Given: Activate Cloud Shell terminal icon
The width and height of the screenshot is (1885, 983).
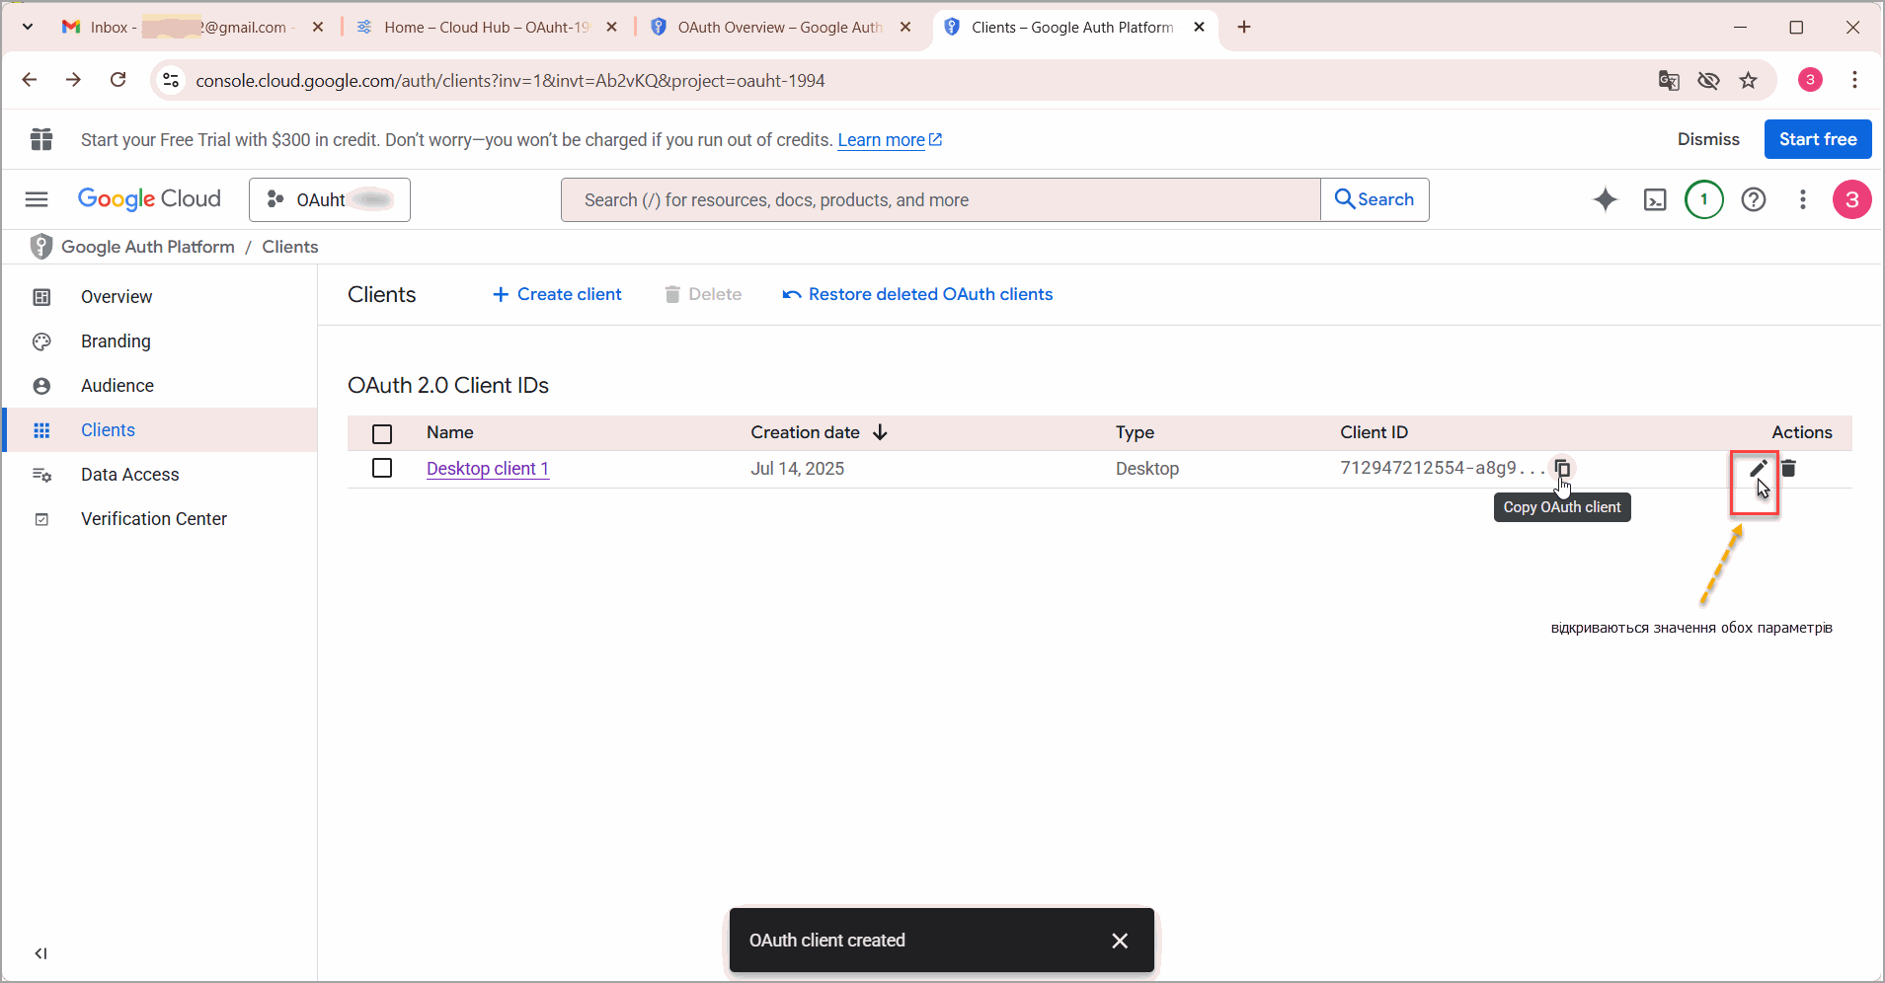Looking at the screenshot, I should pyautogui.click(x=1655, y=200).
